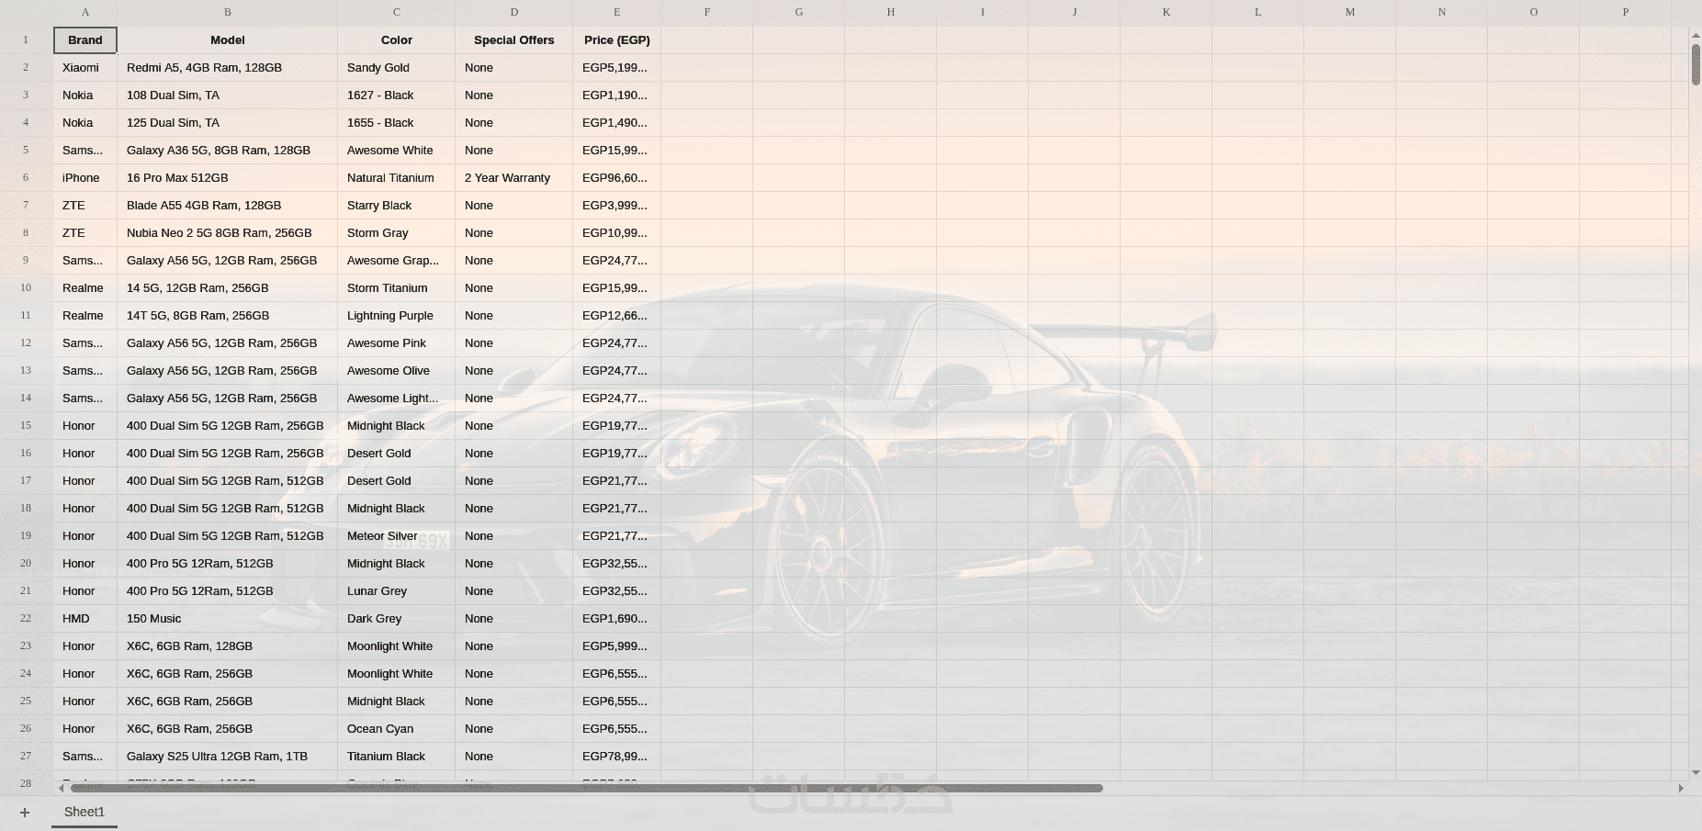
Task: Click the HMD brand cell
Action: click(85, 619)
